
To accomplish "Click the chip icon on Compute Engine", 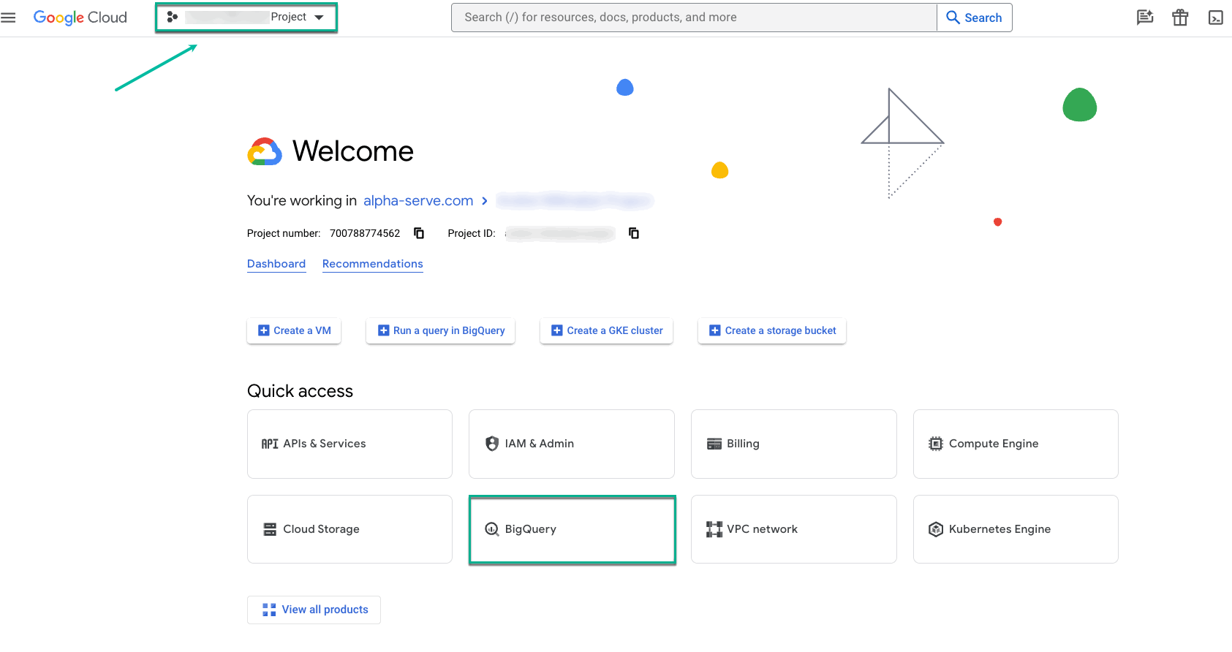I will pos(936,444).
